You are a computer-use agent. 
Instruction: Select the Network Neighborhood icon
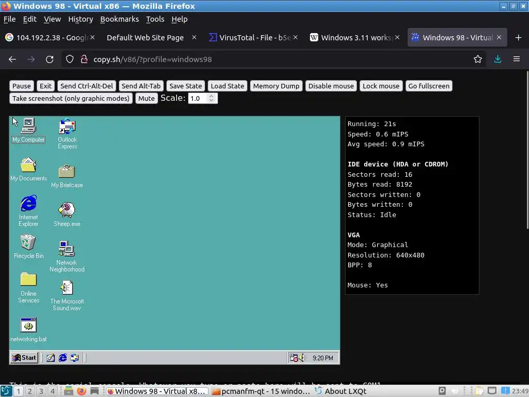67,256
